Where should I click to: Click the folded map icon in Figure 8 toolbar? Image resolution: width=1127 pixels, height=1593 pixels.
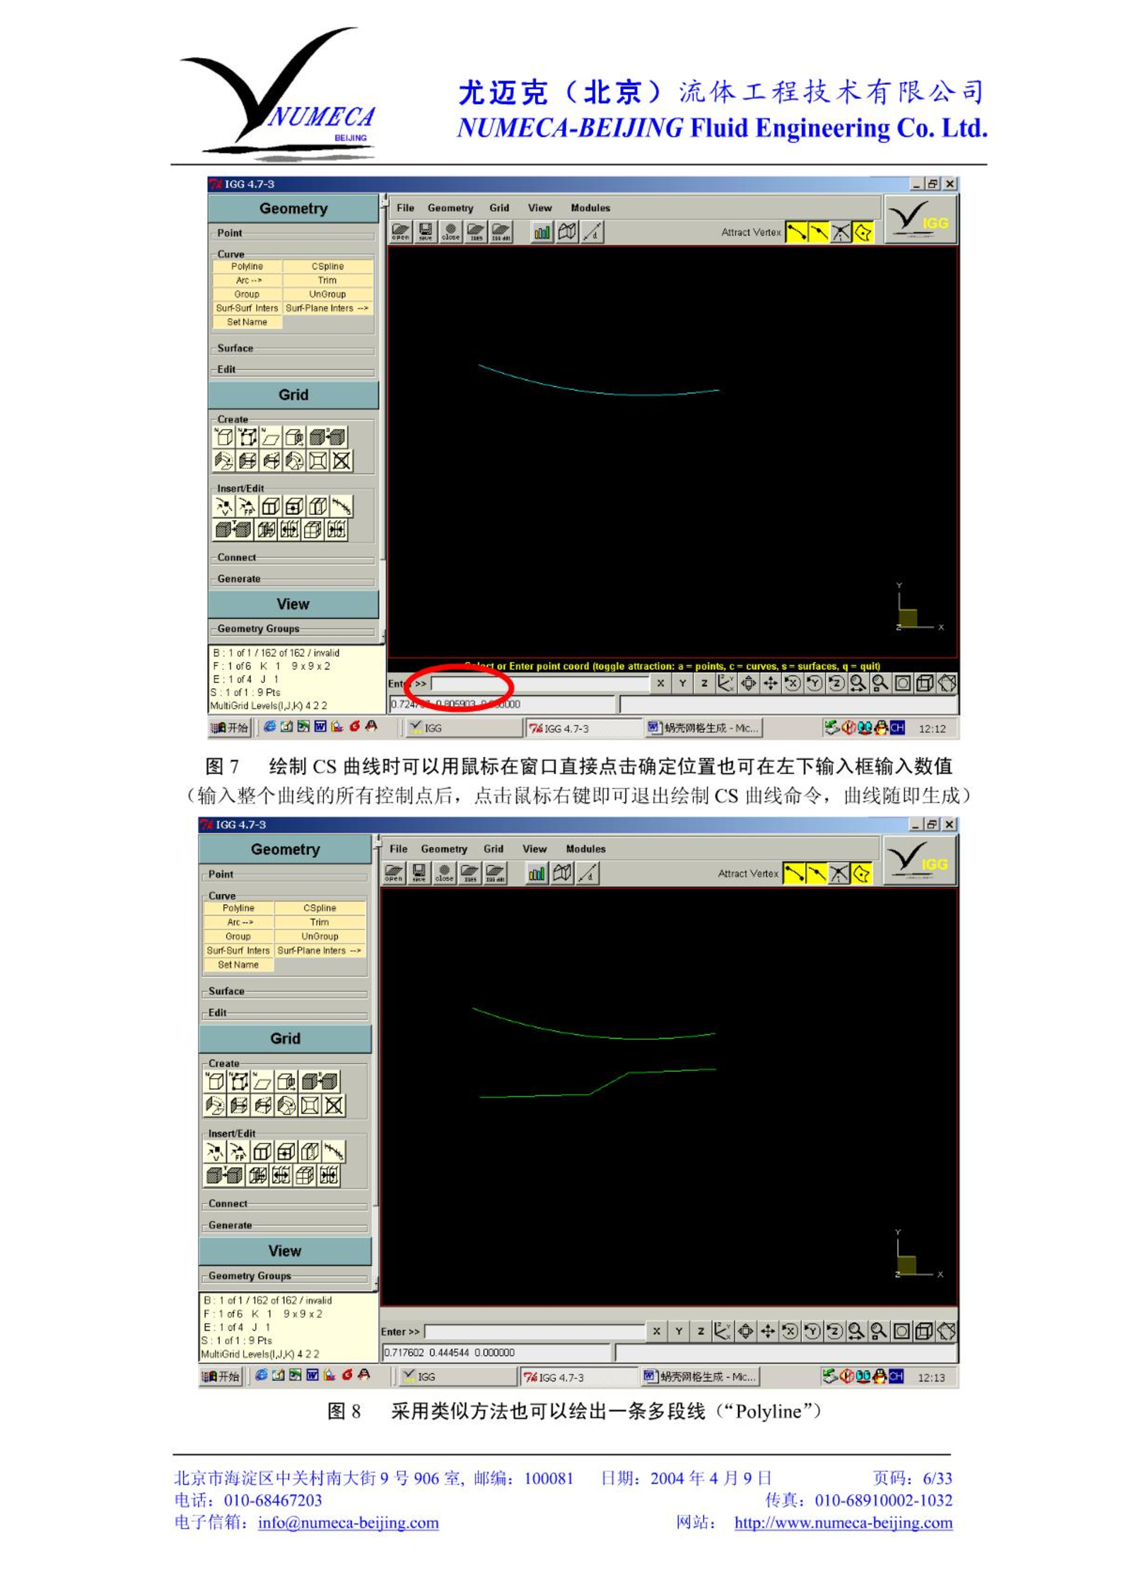(562, 874)
